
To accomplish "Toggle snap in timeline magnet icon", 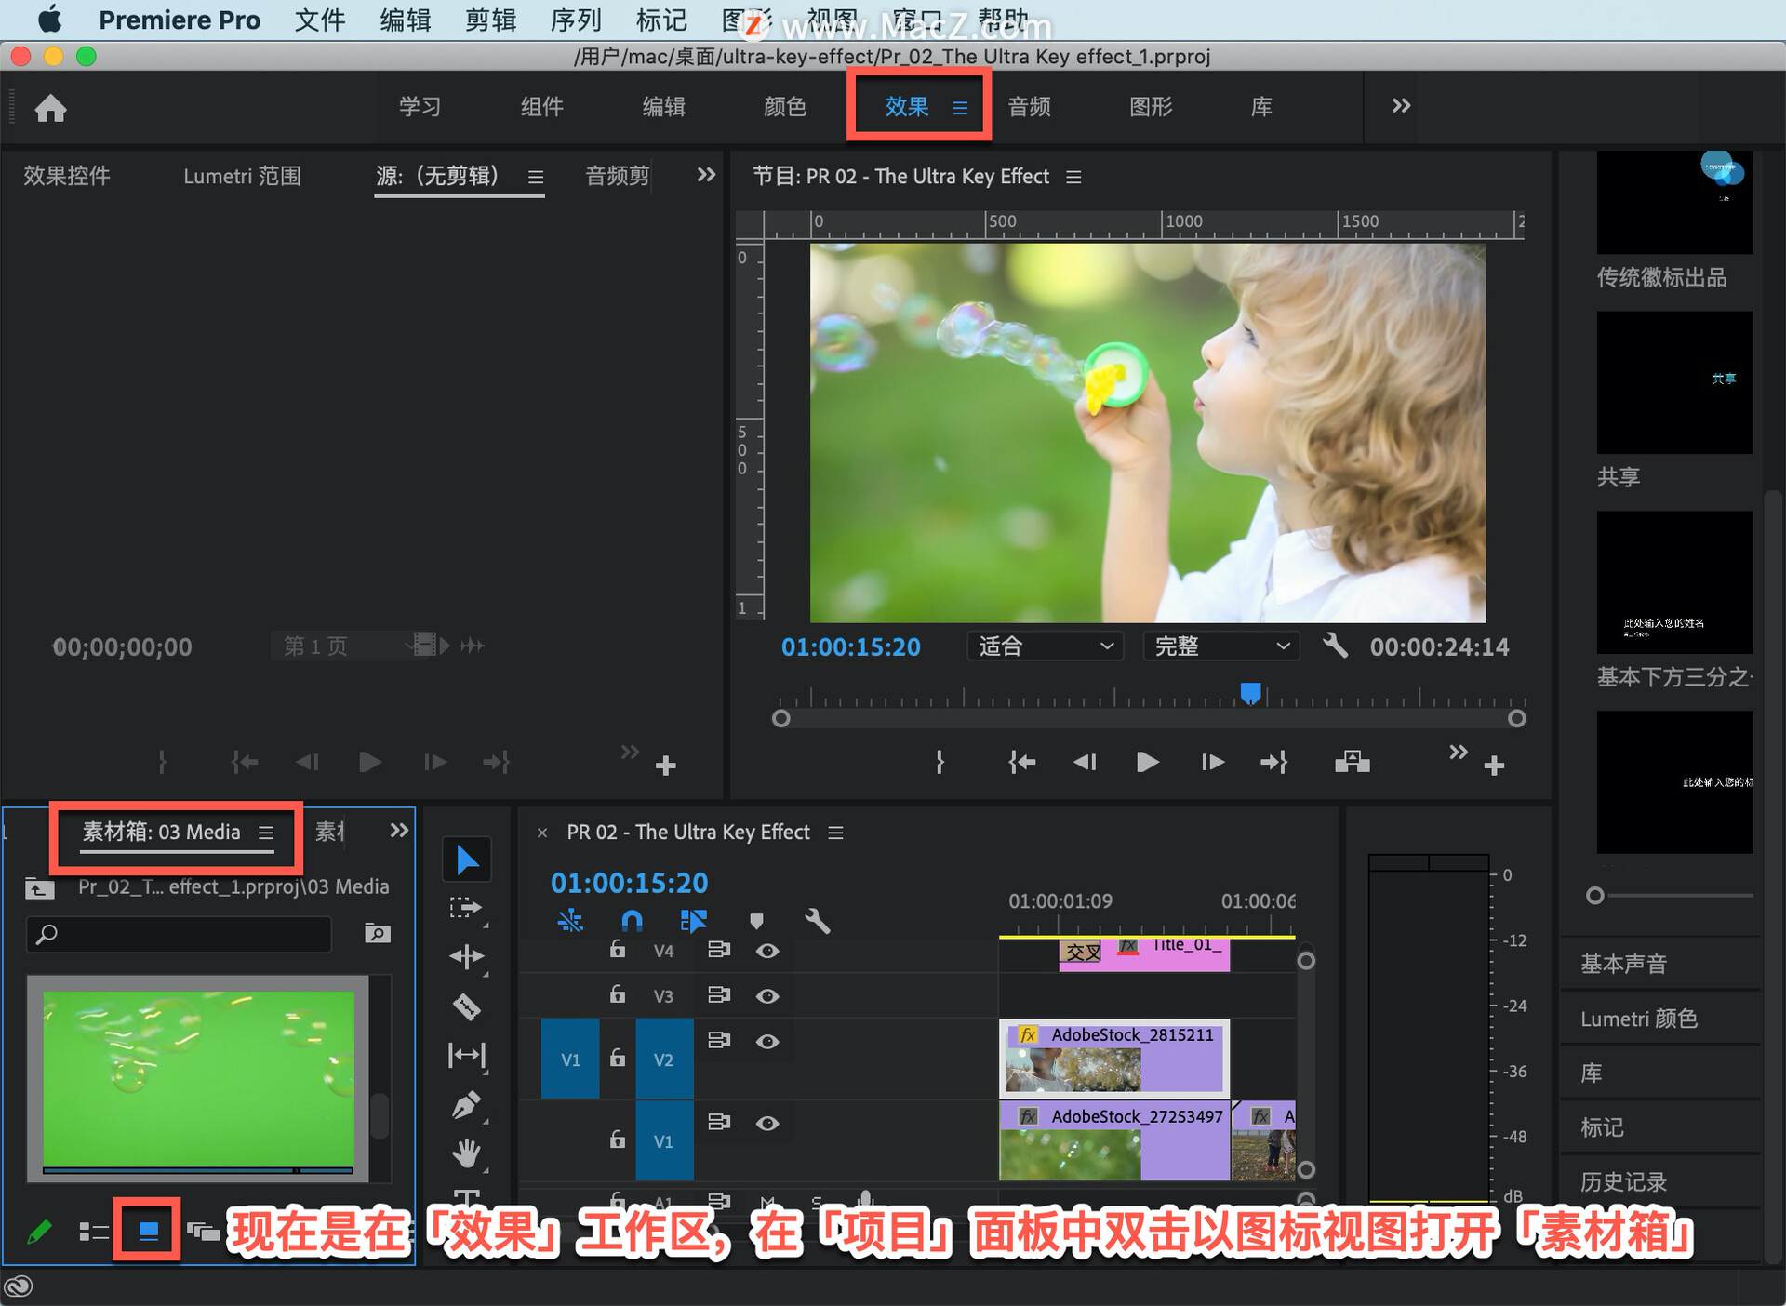I will pos(632,921).
